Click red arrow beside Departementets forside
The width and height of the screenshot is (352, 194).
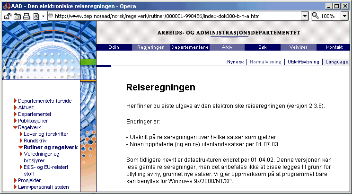click(x=15, y=101)
